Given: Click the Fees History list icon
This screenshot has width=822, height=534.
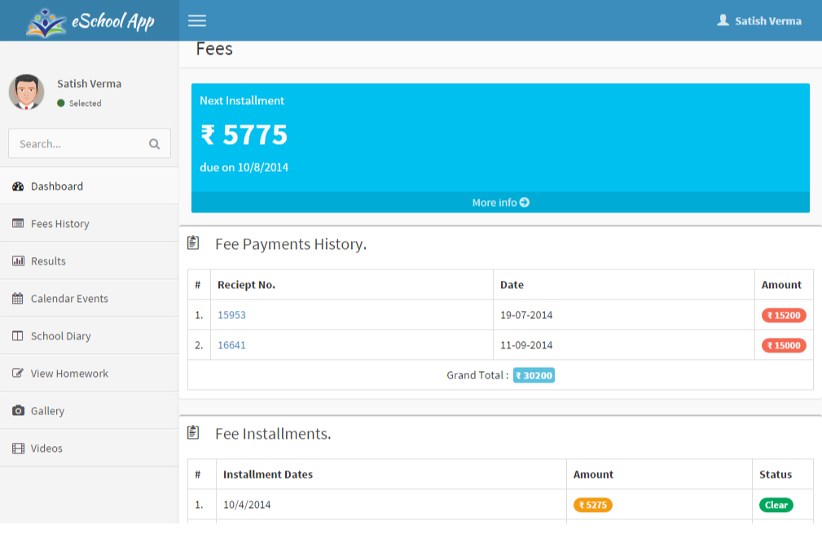Looking at the screenshot, I should [18, 223].
